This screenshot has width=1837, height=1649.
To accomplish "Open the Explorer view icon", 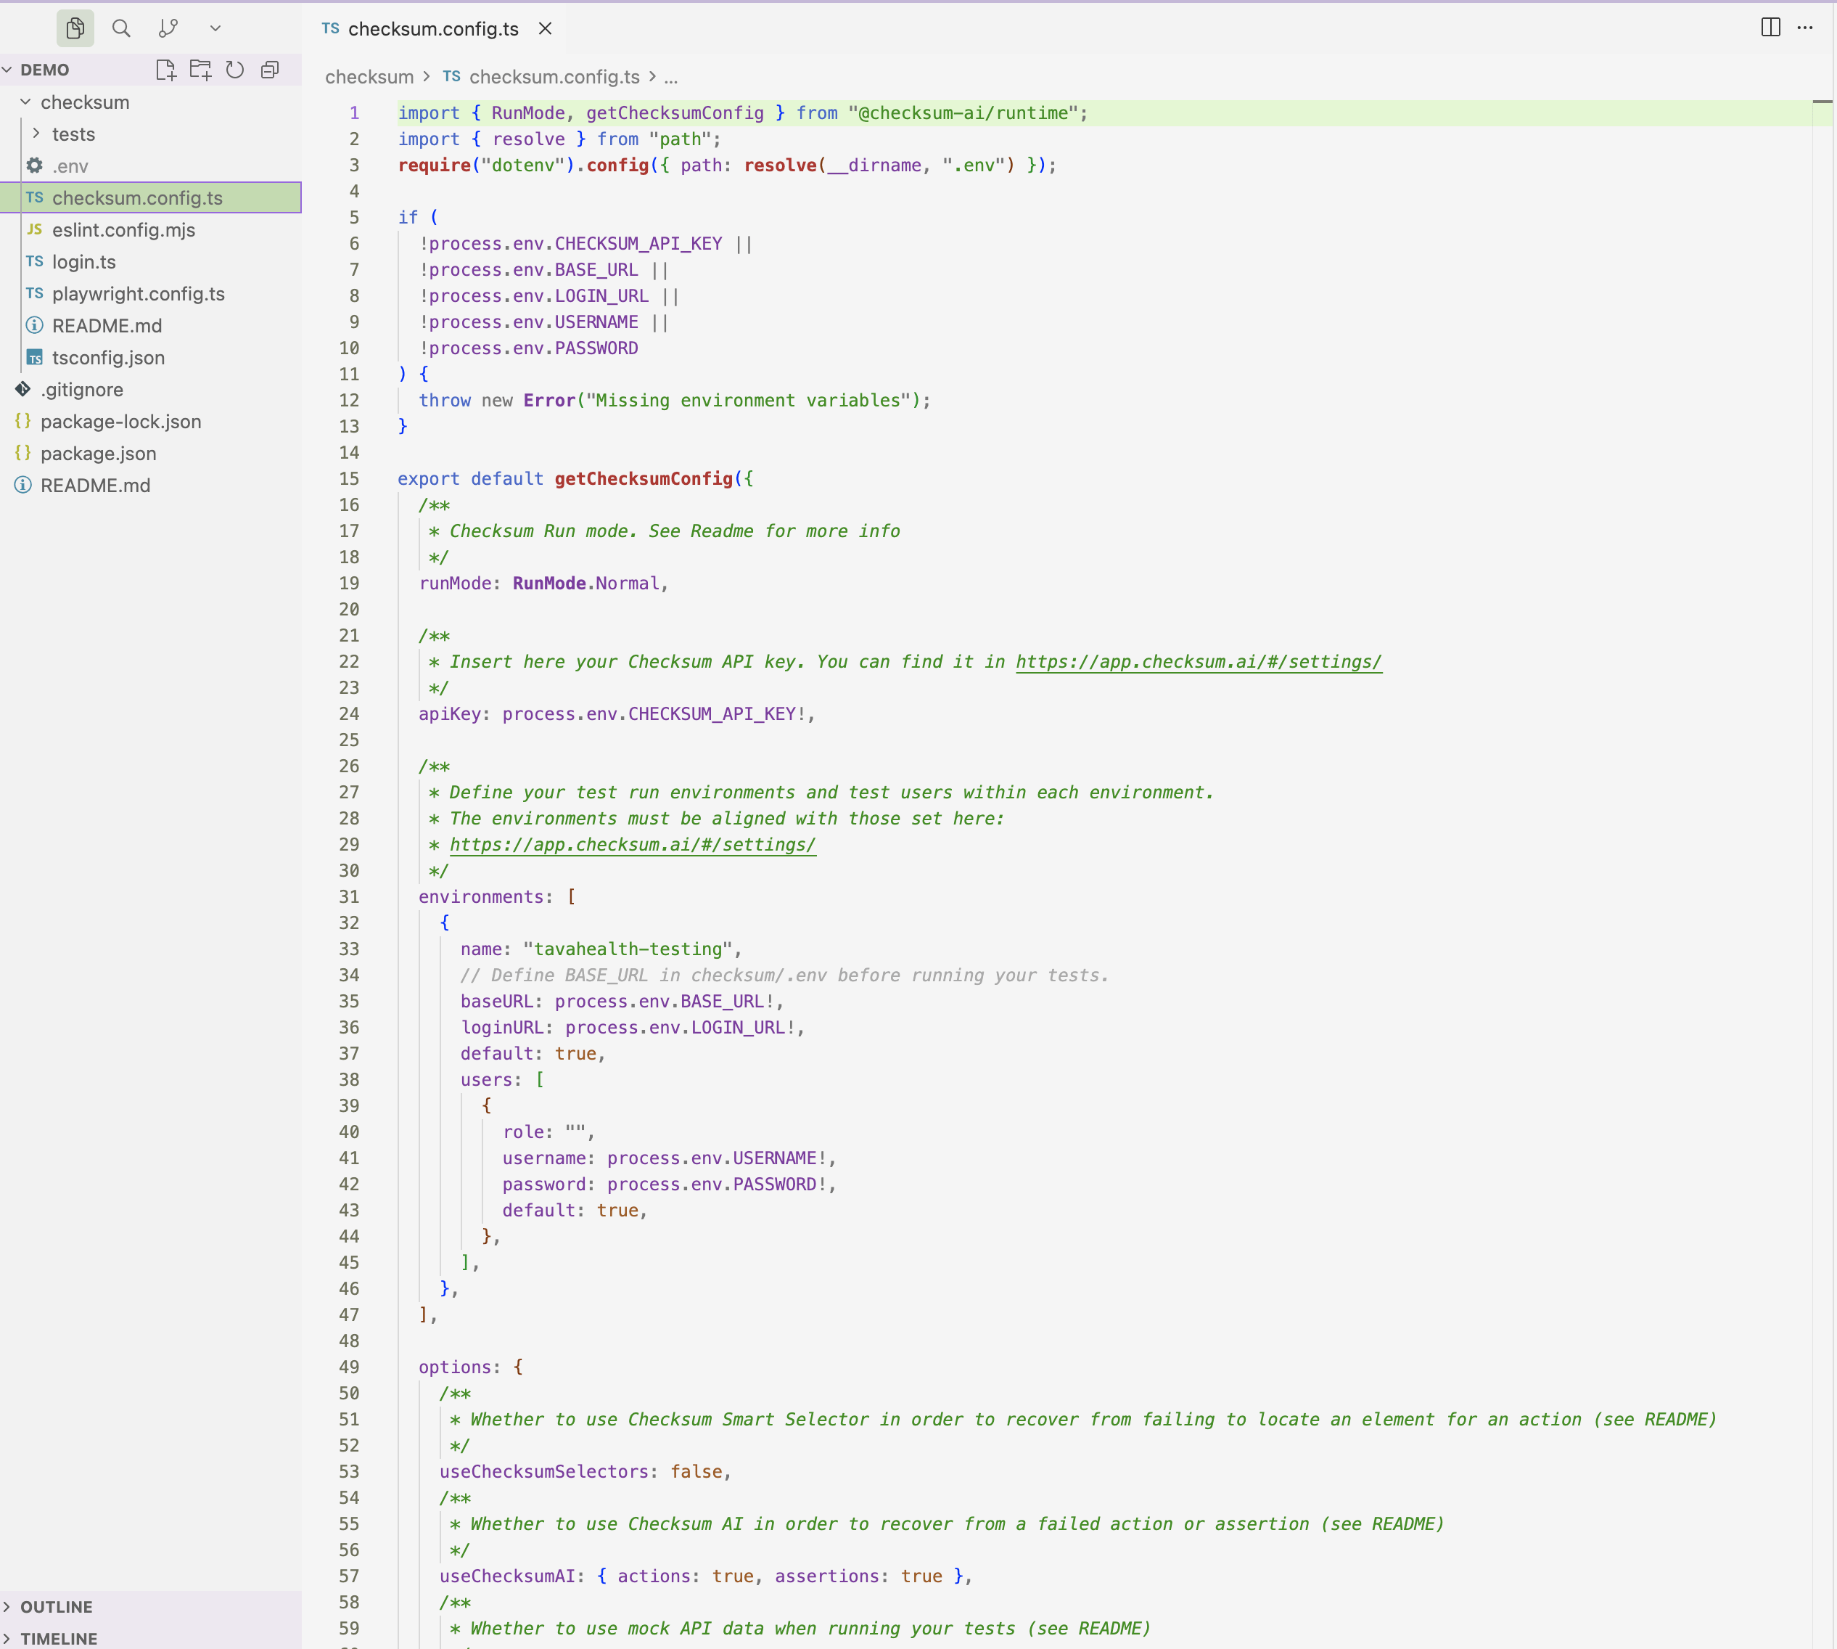I will (x=75, y=28).
